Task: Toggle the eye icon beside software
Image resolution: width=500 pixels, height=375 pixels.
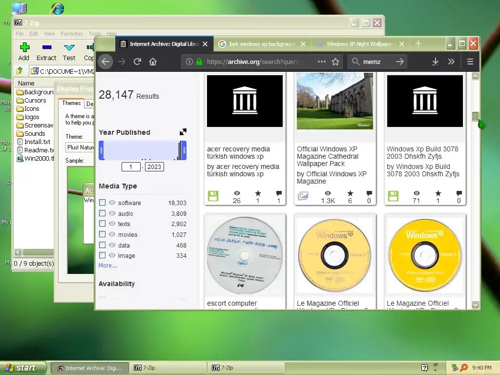Action: [112, 203]
